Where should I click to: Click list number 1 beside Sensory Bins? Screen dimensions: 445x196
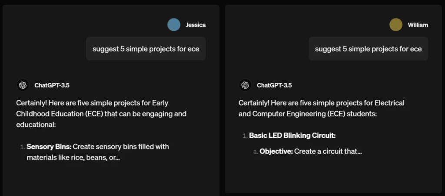pyautogui.click(x=23, y=147)
